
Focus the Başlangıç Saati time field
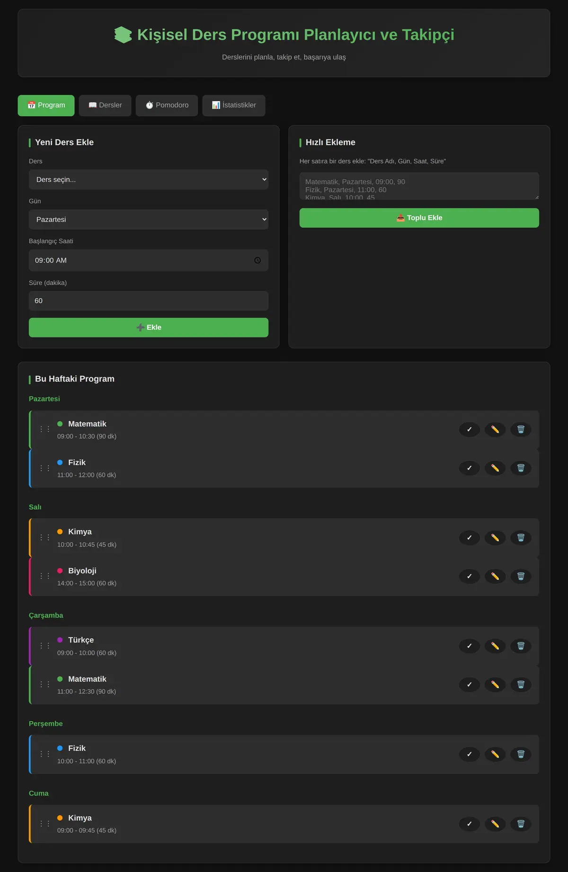point(149,260)
